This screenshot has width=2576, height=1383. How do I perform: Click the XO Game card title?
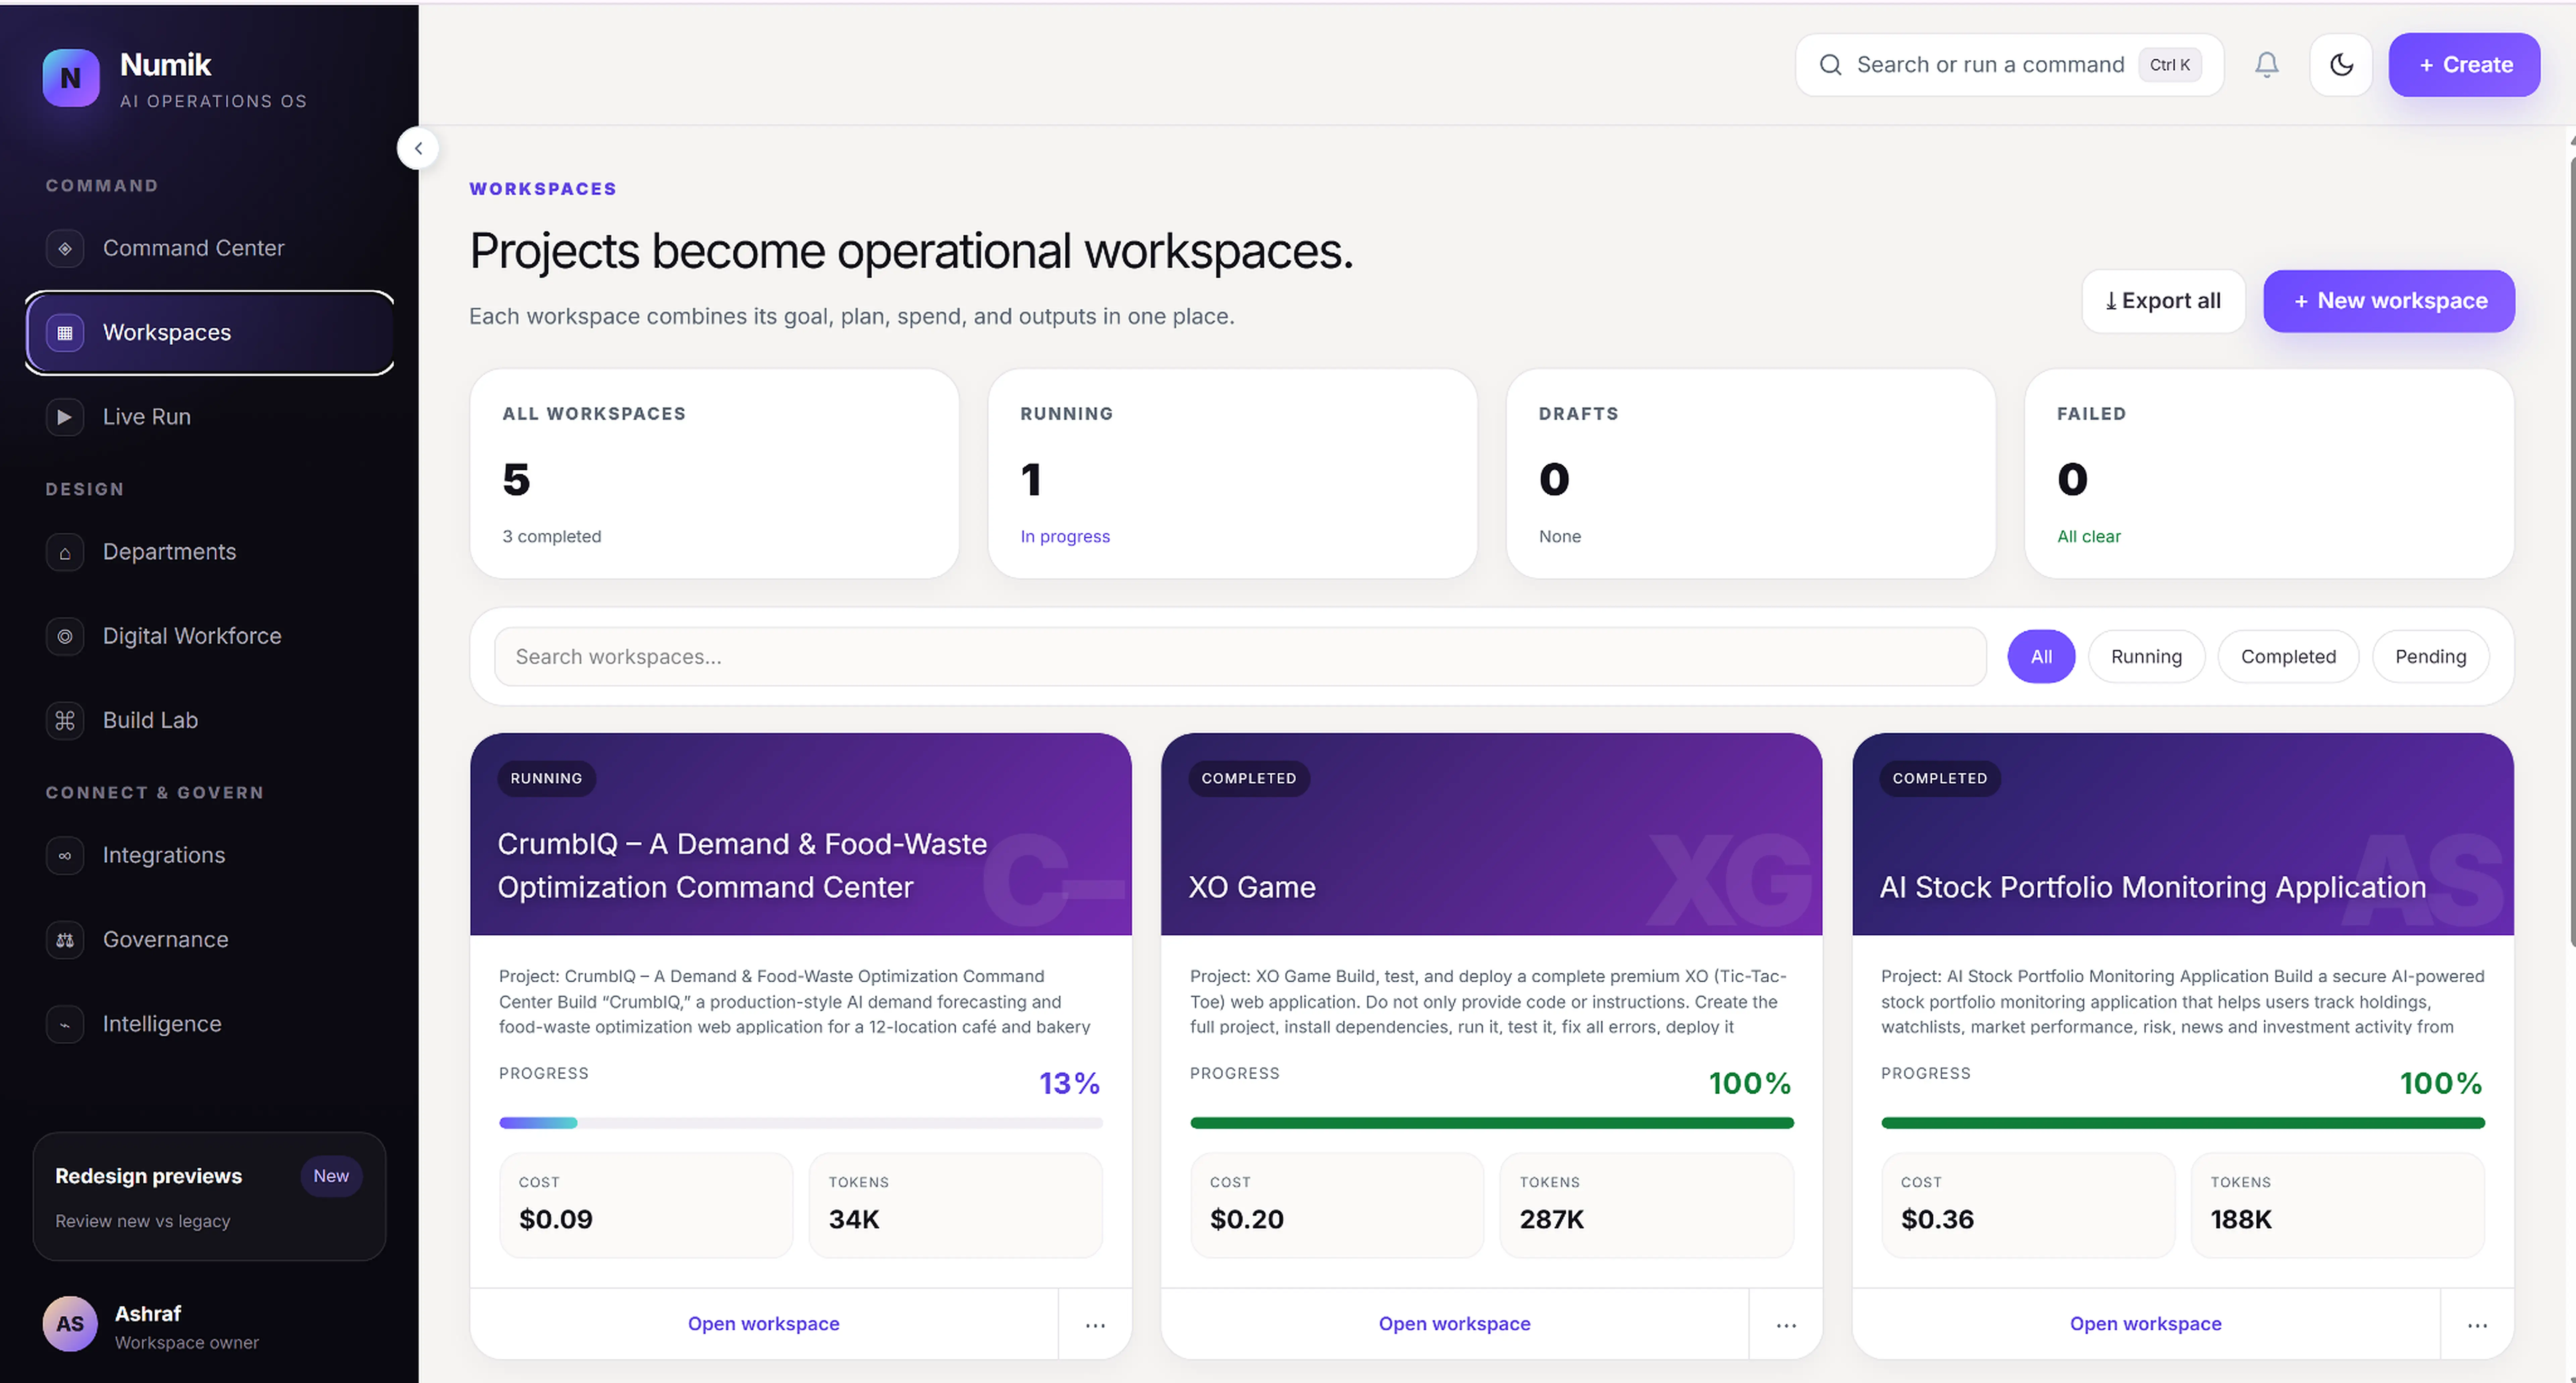click(x=1252, y=887)
